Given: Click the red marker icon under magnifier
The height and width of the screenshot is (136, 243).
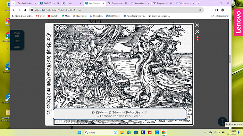Looking at the screenshot, I should [x=197, y=38].
